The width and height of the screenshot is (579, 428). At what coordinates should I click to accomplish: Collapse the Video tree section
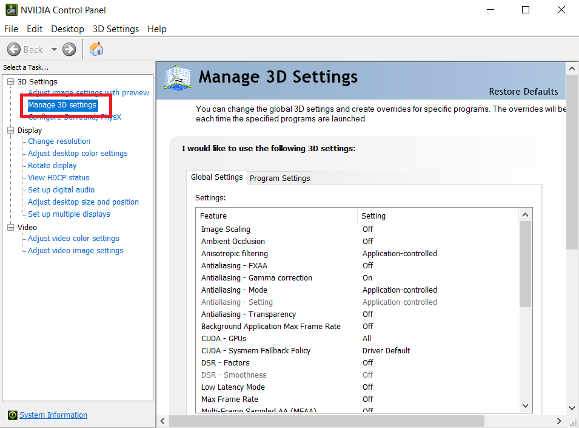coord(9,226)
